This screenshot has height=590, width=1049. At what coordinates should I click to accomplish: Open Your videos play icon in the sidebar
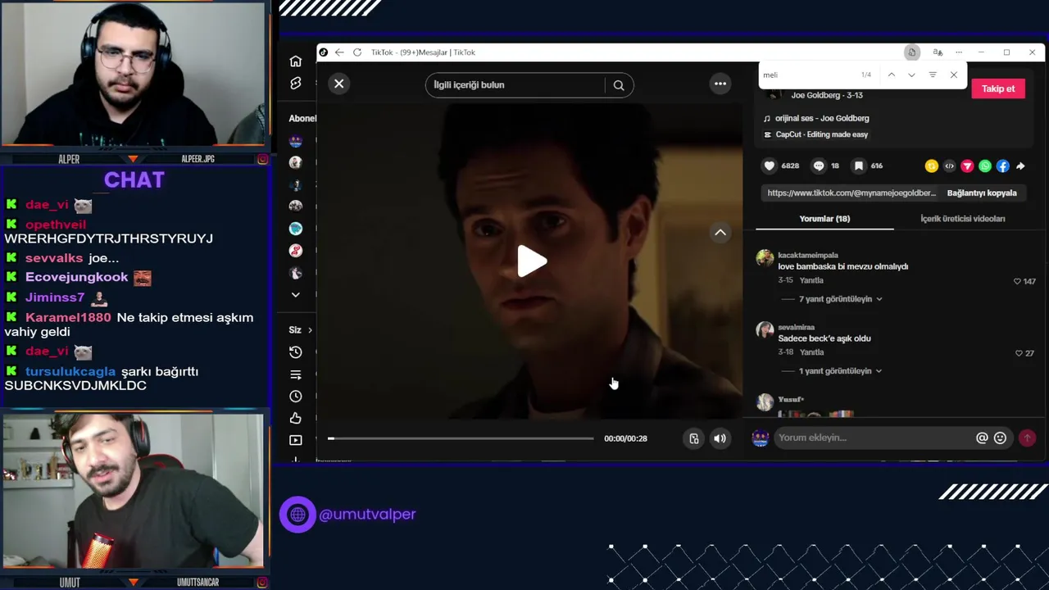pyautogui.click(x=296, y=441)
